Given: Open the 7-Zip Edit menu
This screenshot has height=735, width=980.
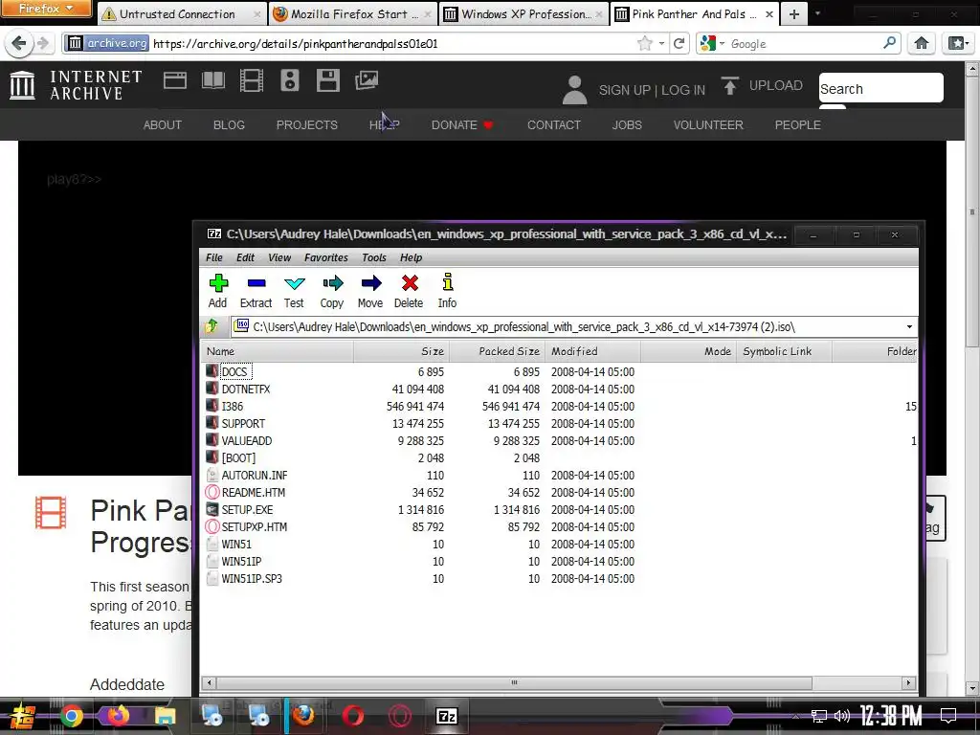Looking at the screenshot, I should click(245, 257).
